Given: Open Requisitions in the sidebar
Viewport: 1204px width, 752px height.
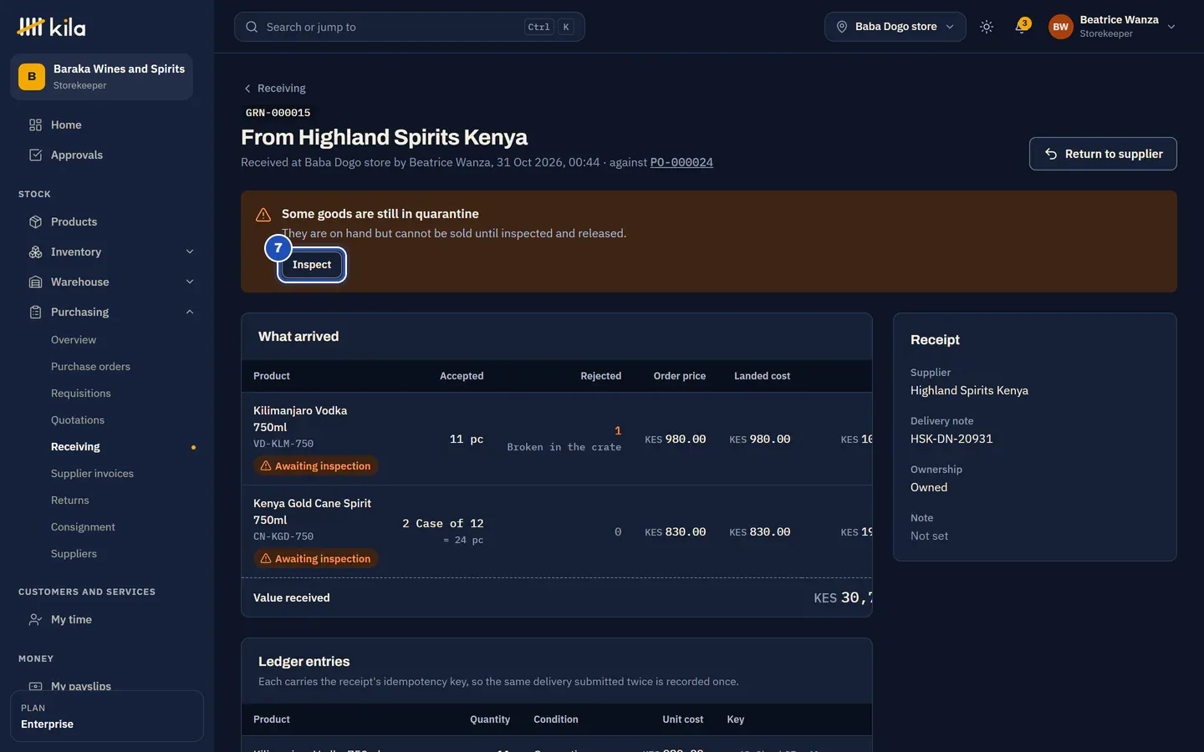Looking at the screenshot, I should click(x=81, y=394).
